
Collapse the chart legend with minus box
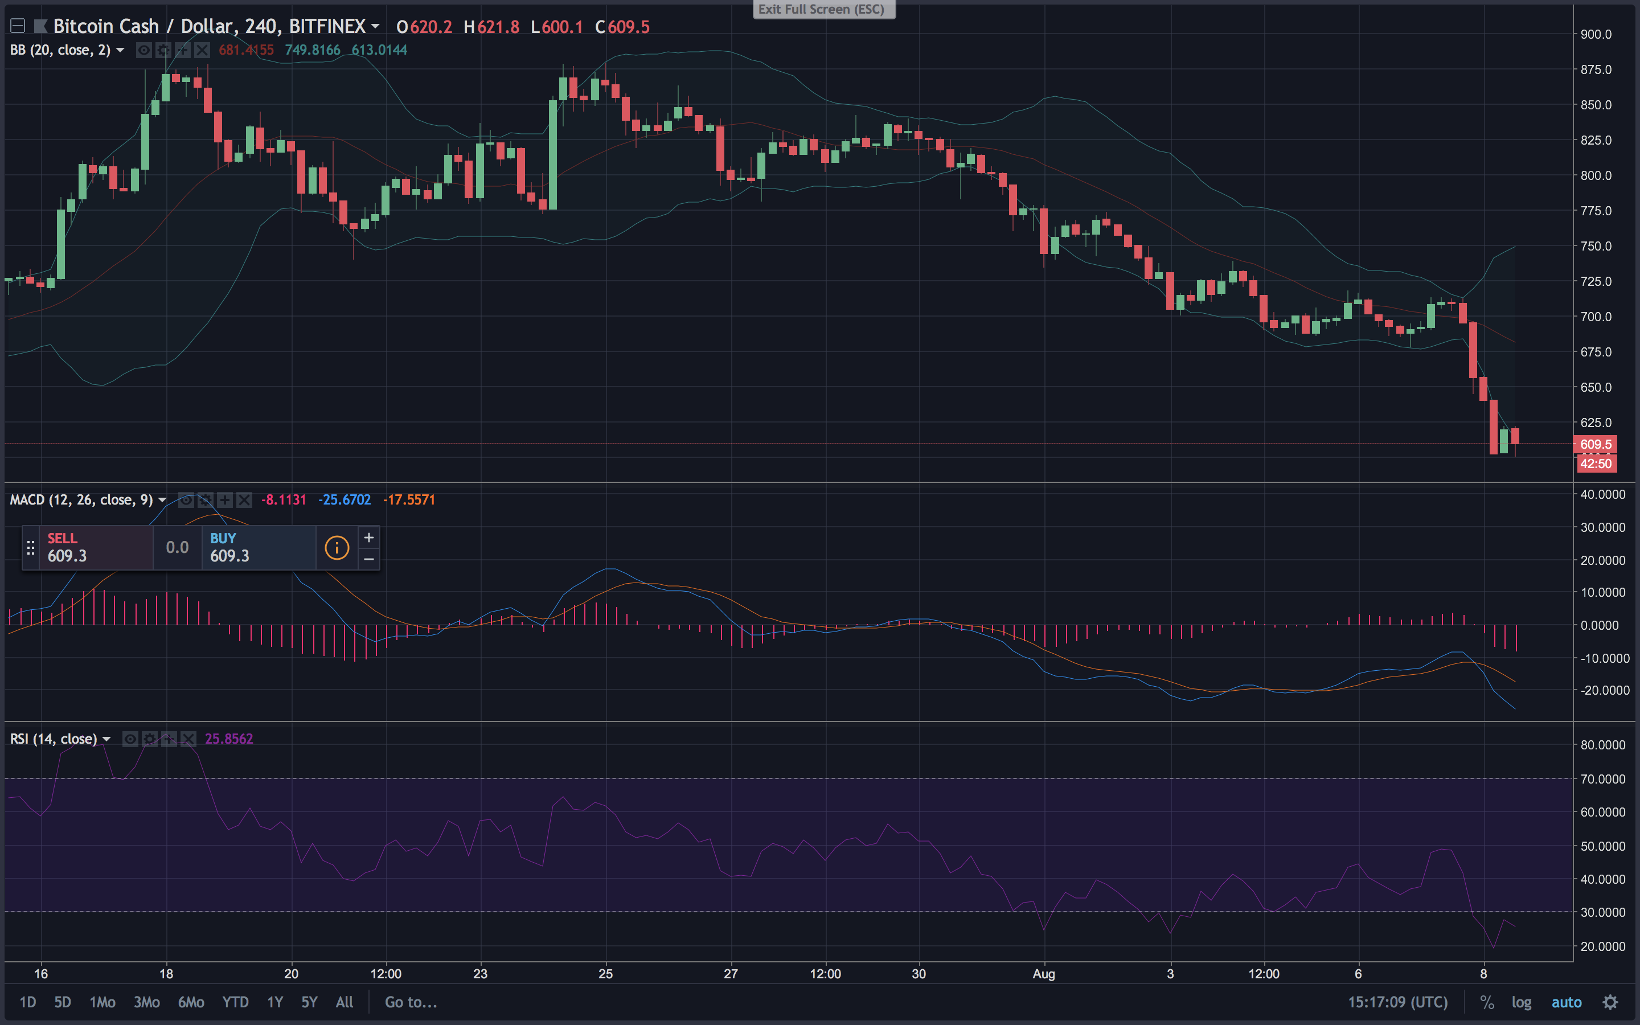pos(18,26)
